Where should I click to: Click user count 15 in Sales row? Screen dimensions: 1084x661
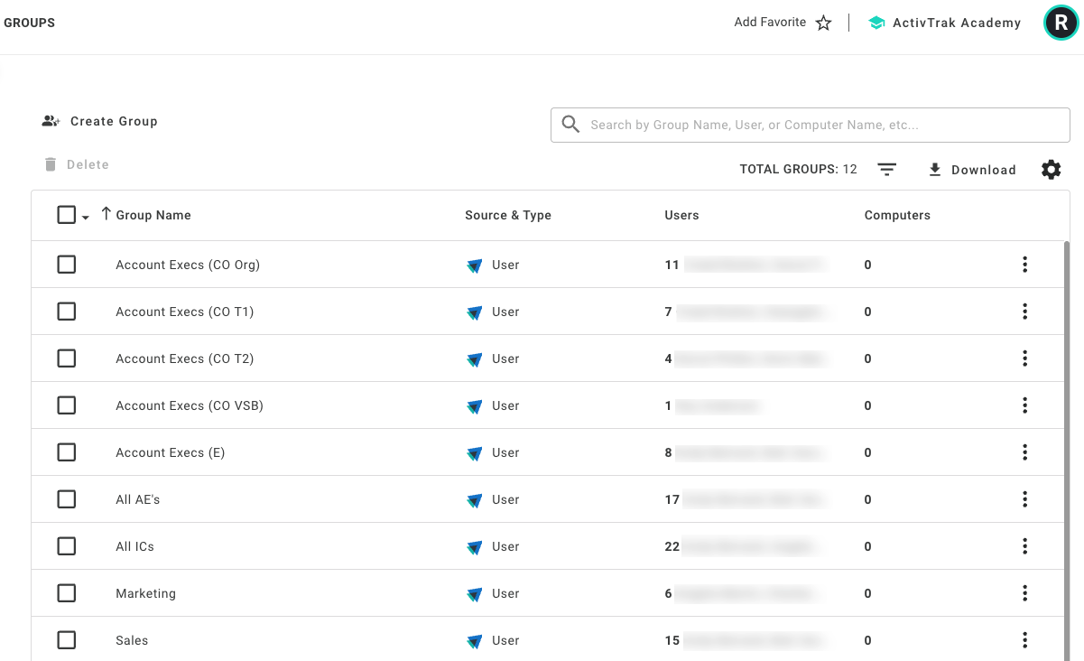[x=672, y=640]
